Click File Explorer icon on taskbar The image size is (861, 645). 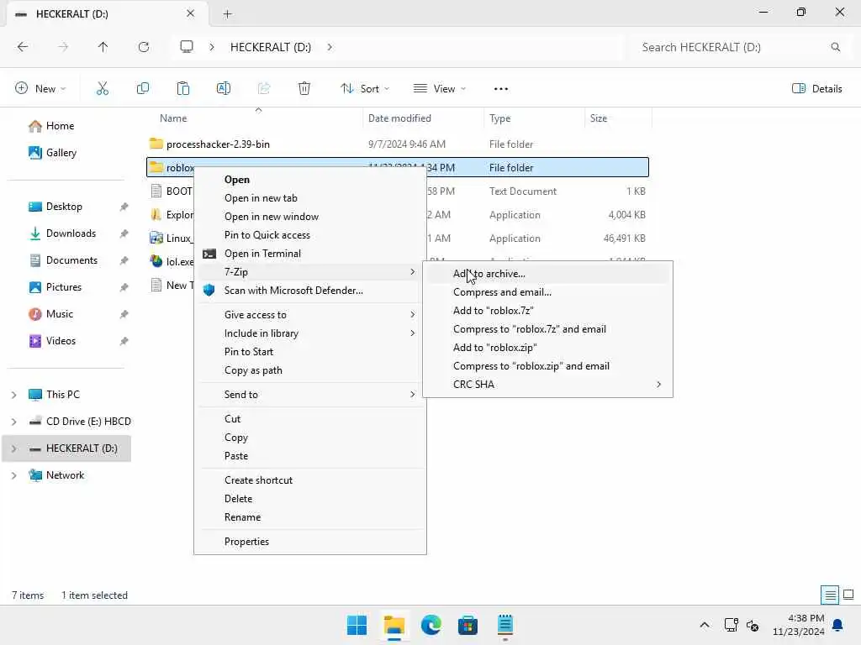394,625
